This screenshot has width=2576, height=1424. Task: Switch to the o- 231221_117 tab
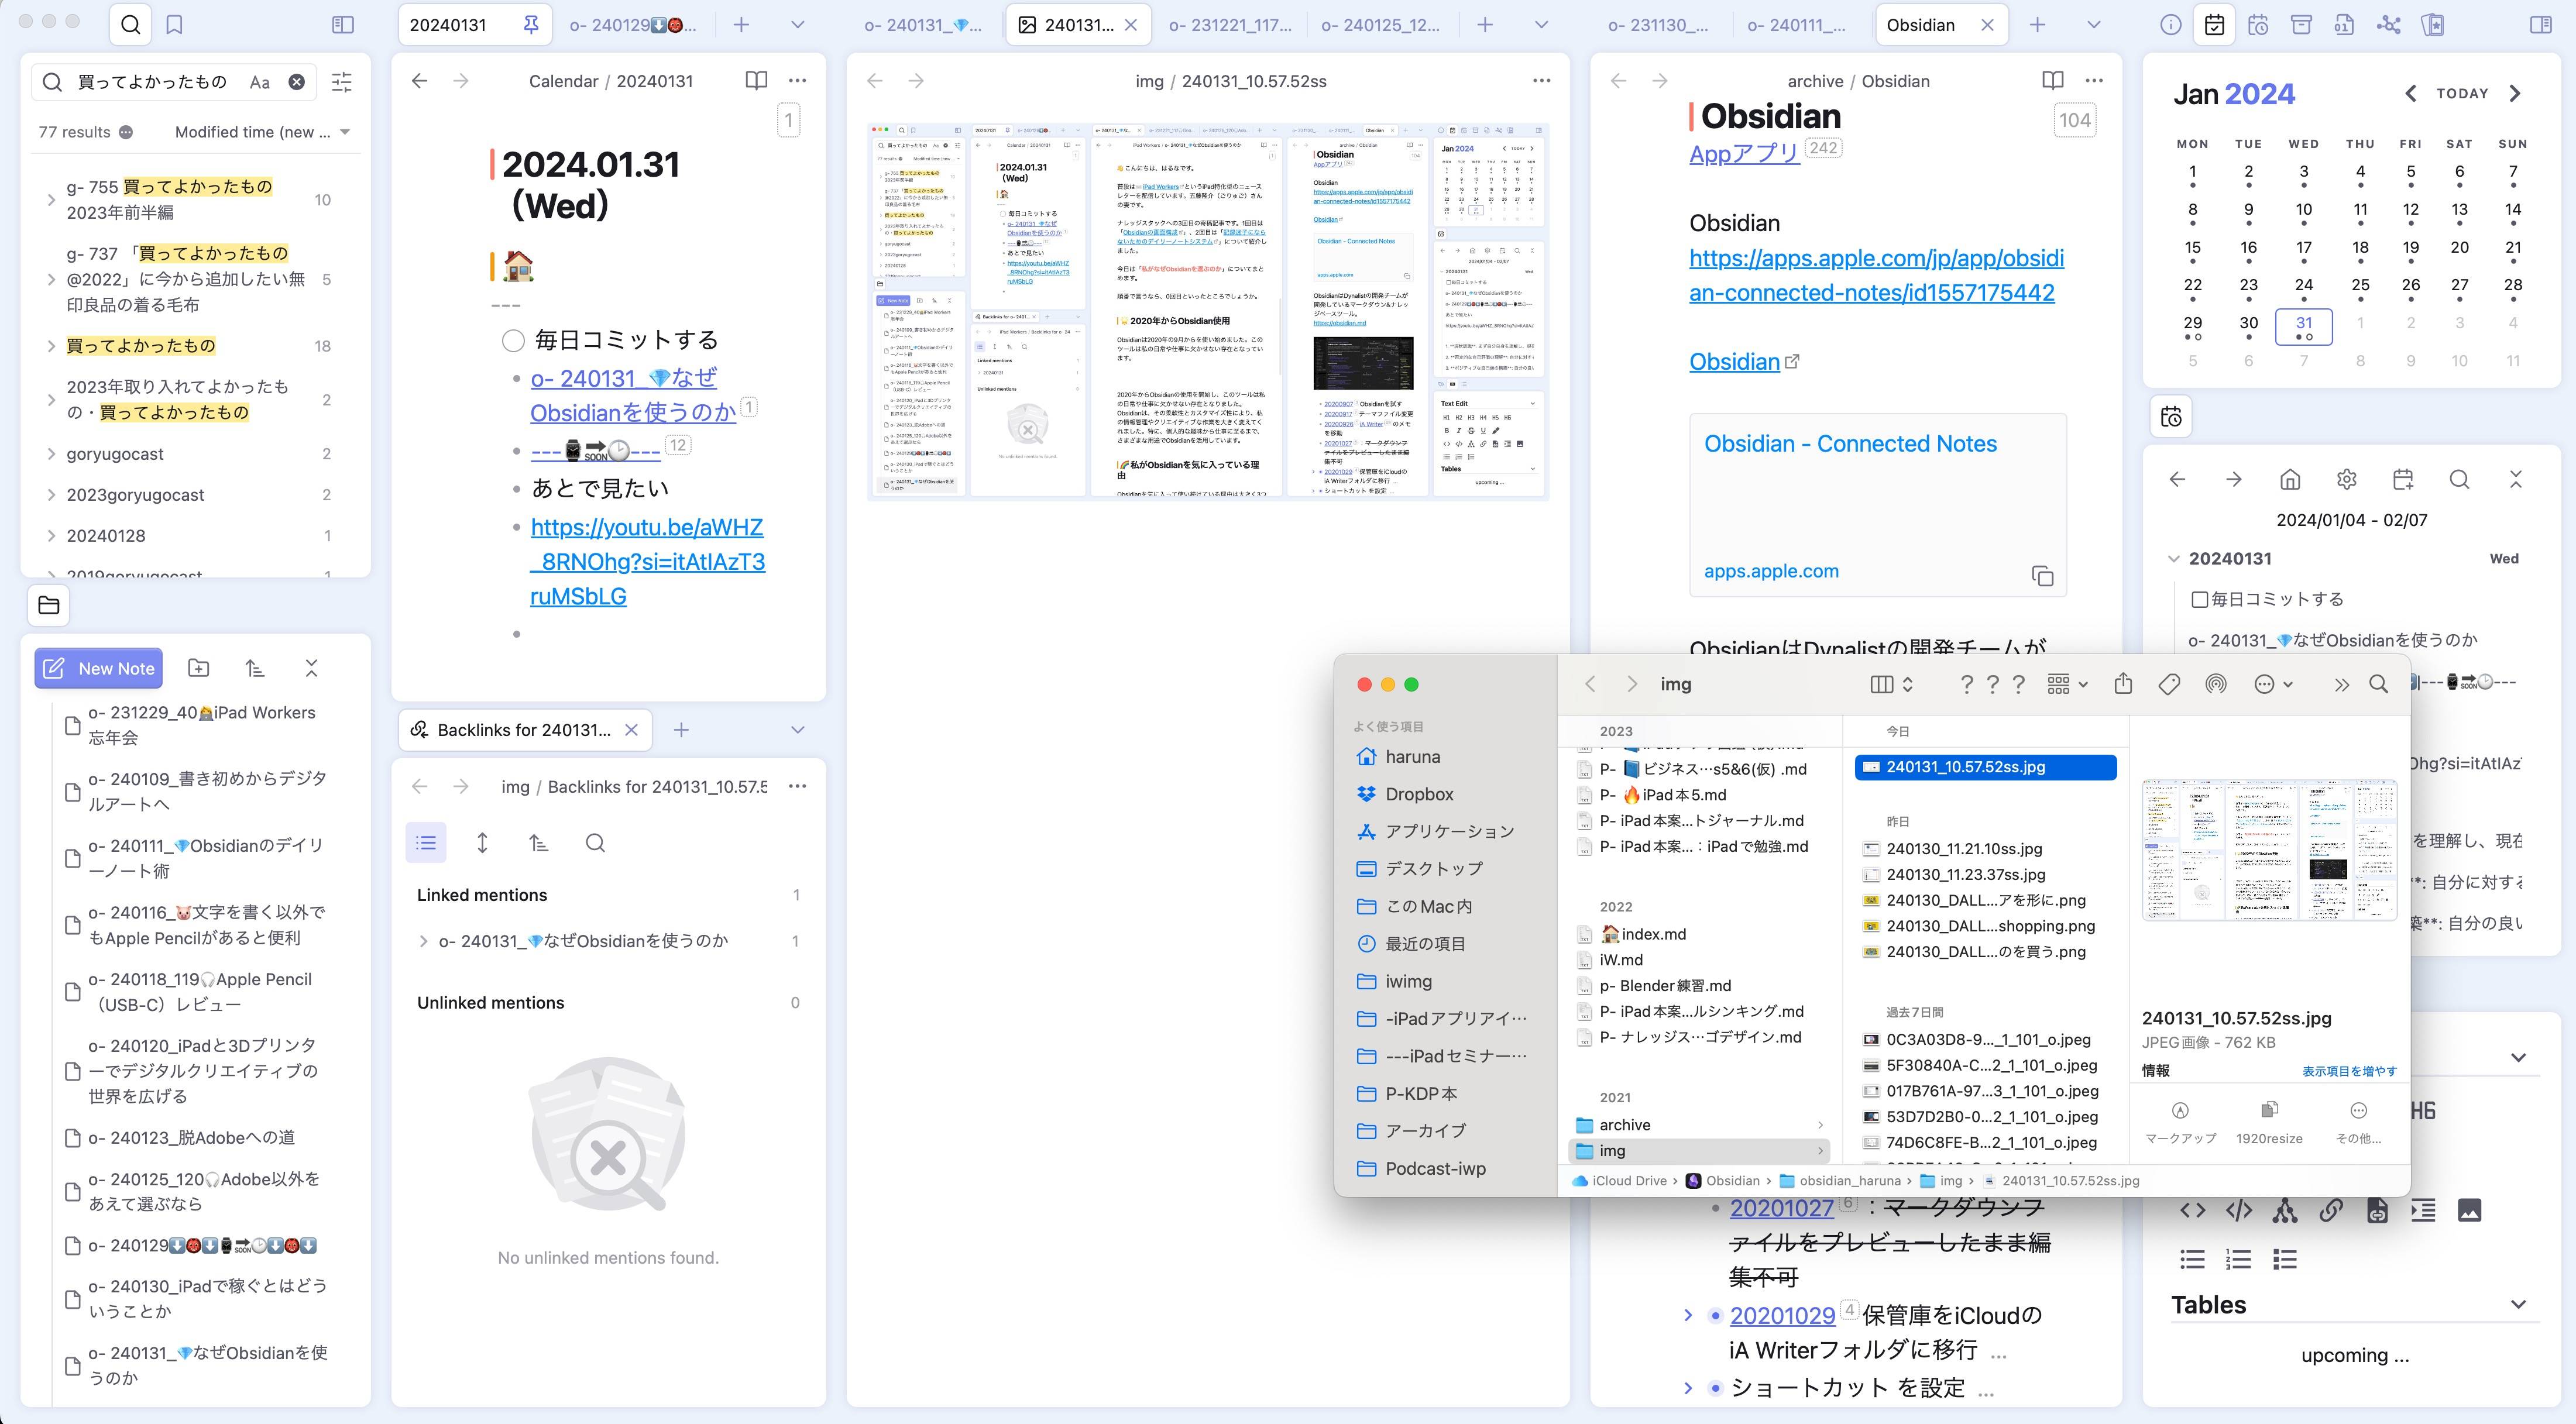point(1230,25)
